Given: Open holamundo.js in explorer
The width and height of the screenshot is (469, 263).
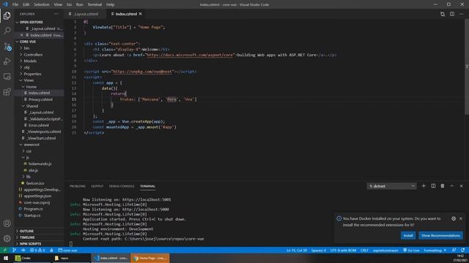Looking at the screenshot, I should 40,164.
